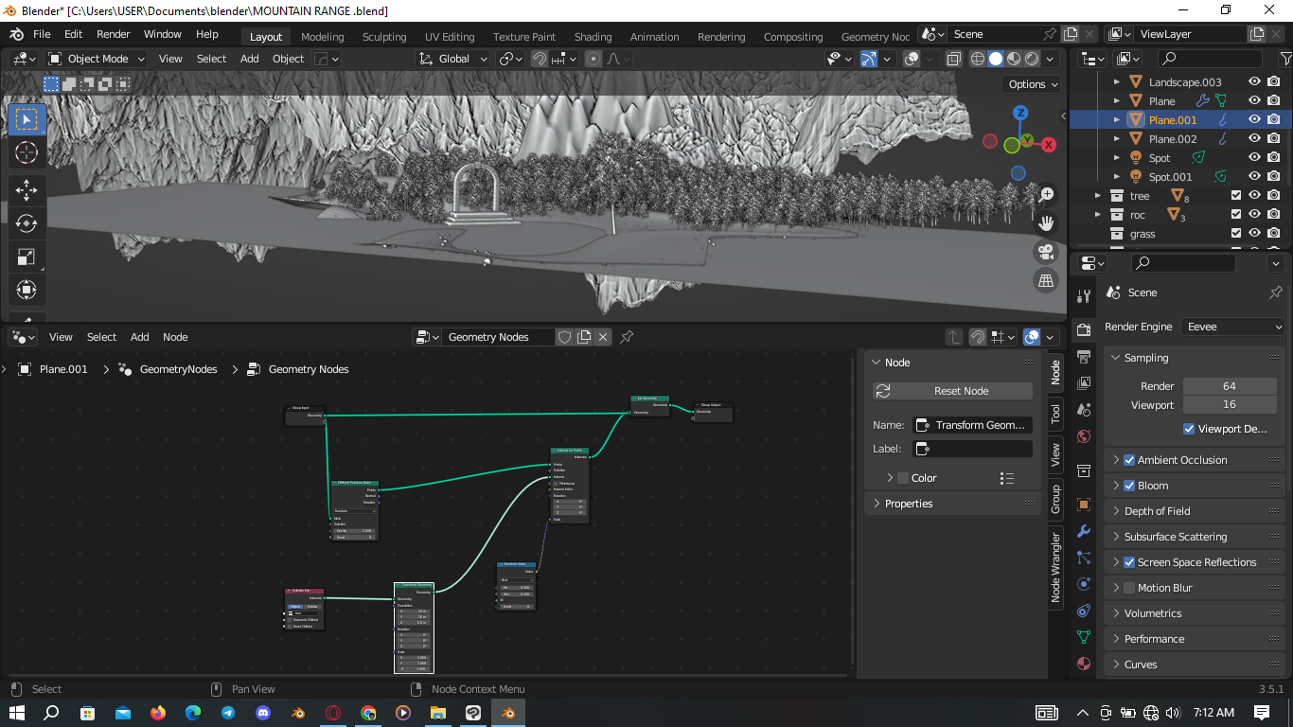Open the Object Data properties tab

coord(1084,637)
